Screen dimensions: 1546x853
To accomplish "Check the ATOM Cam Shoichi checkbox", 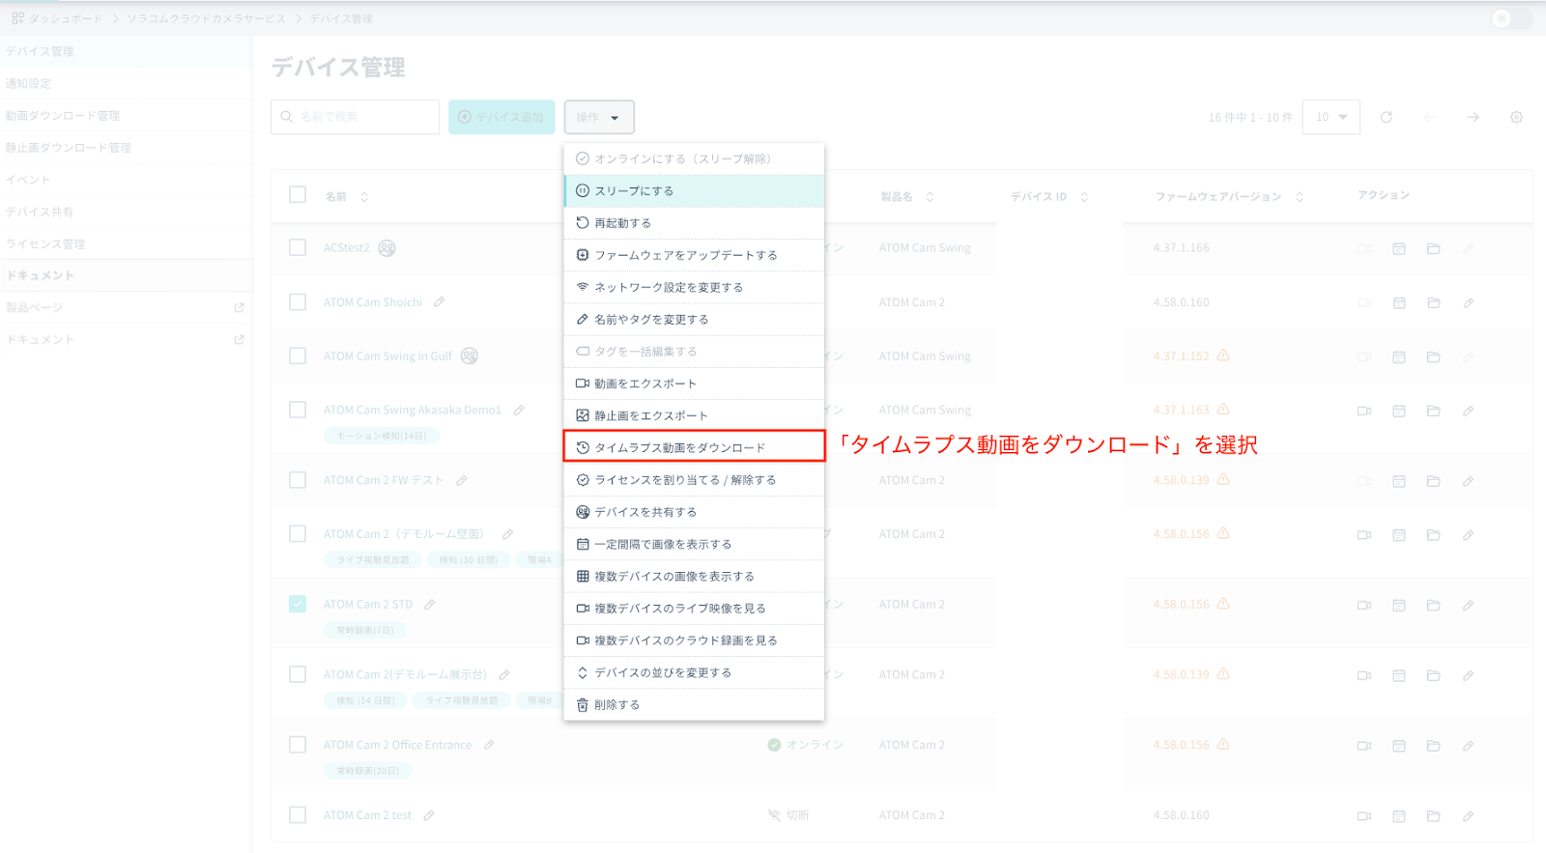I will click(298, 301).
